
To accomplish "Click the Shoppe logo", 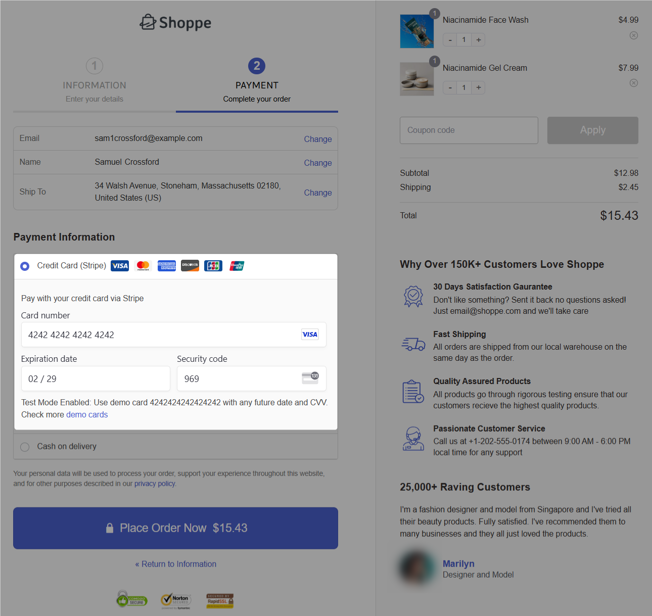I will pyautogui.click(x=175, y=23).
